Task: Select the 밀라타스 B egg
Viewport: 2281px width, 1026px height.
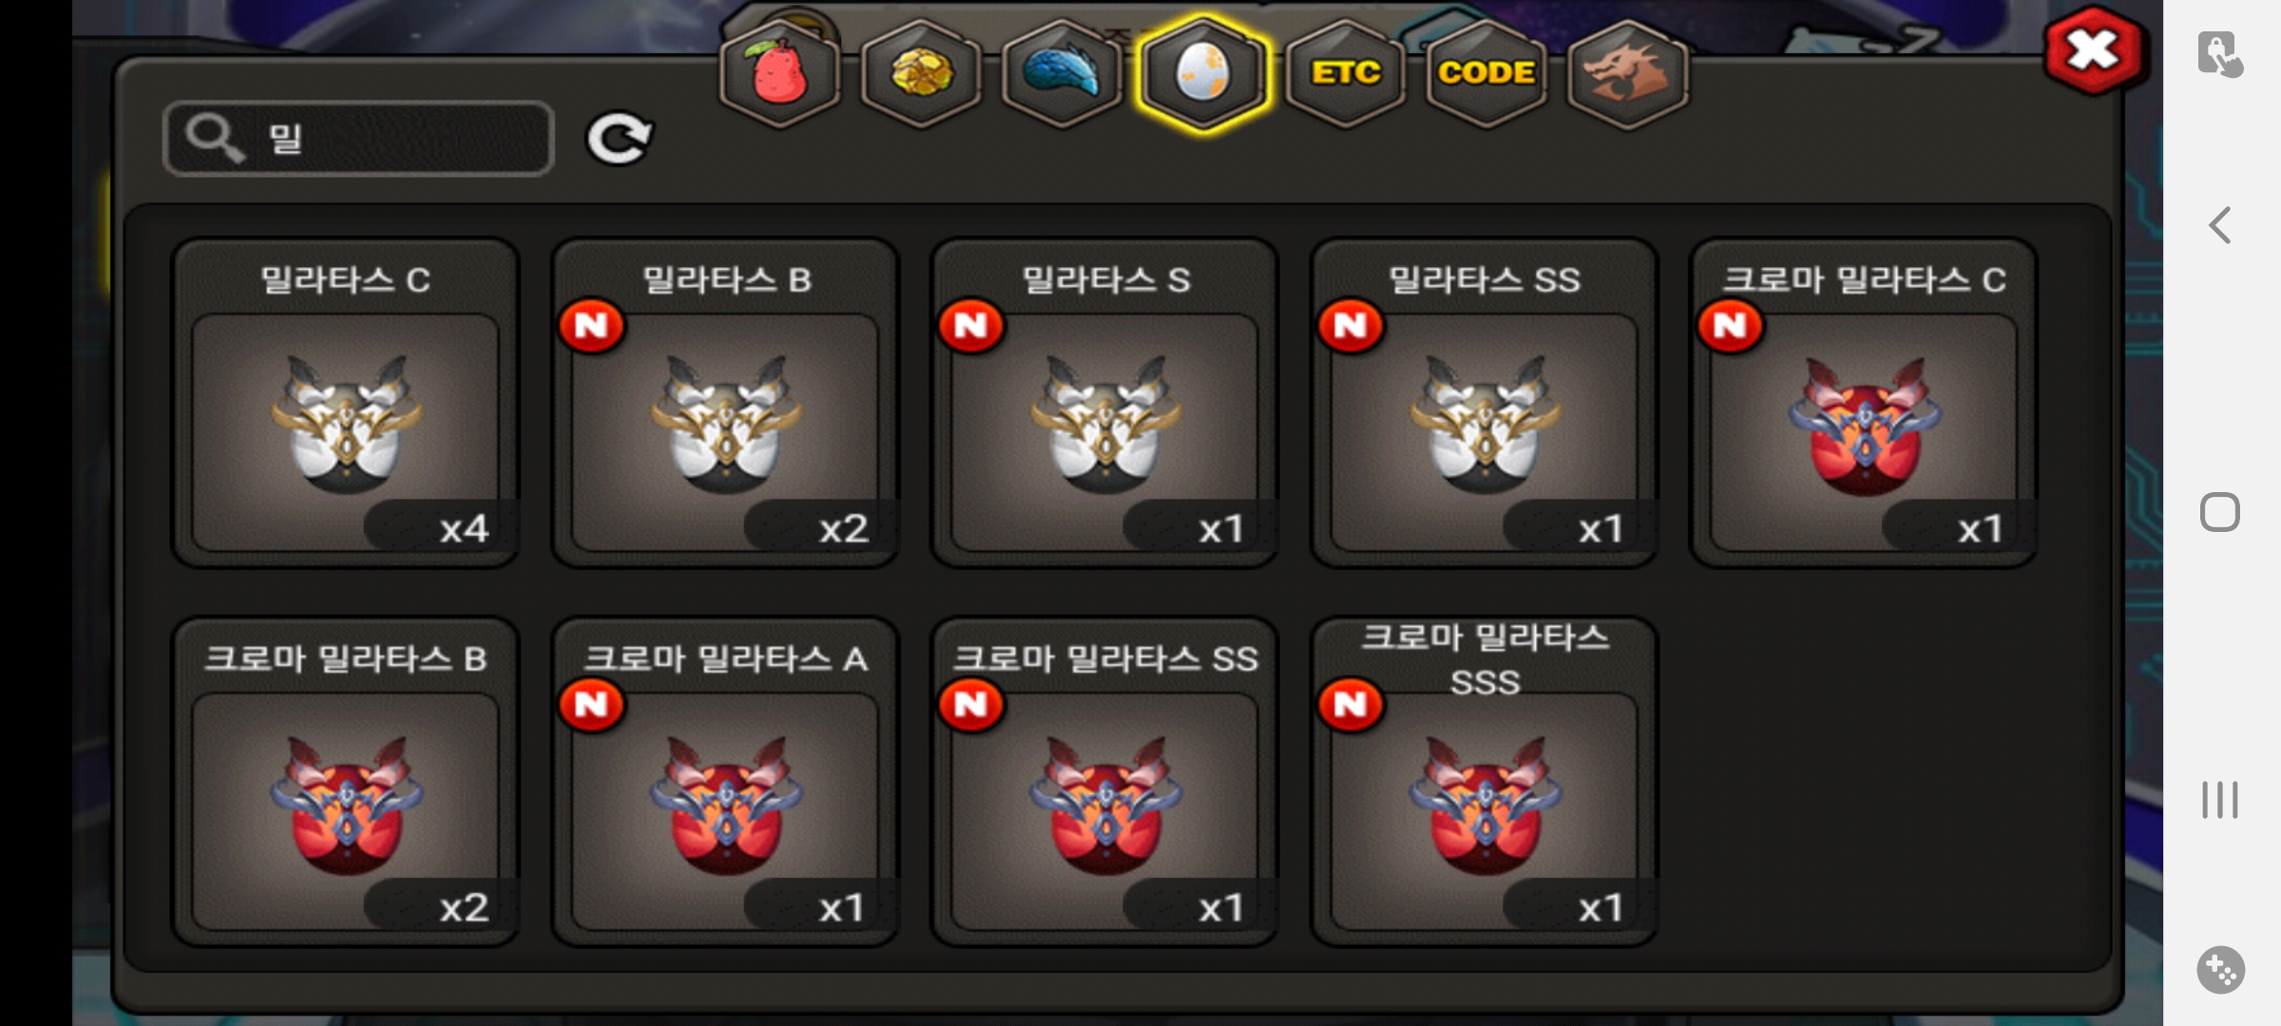Action: click(x=725, y=403)
